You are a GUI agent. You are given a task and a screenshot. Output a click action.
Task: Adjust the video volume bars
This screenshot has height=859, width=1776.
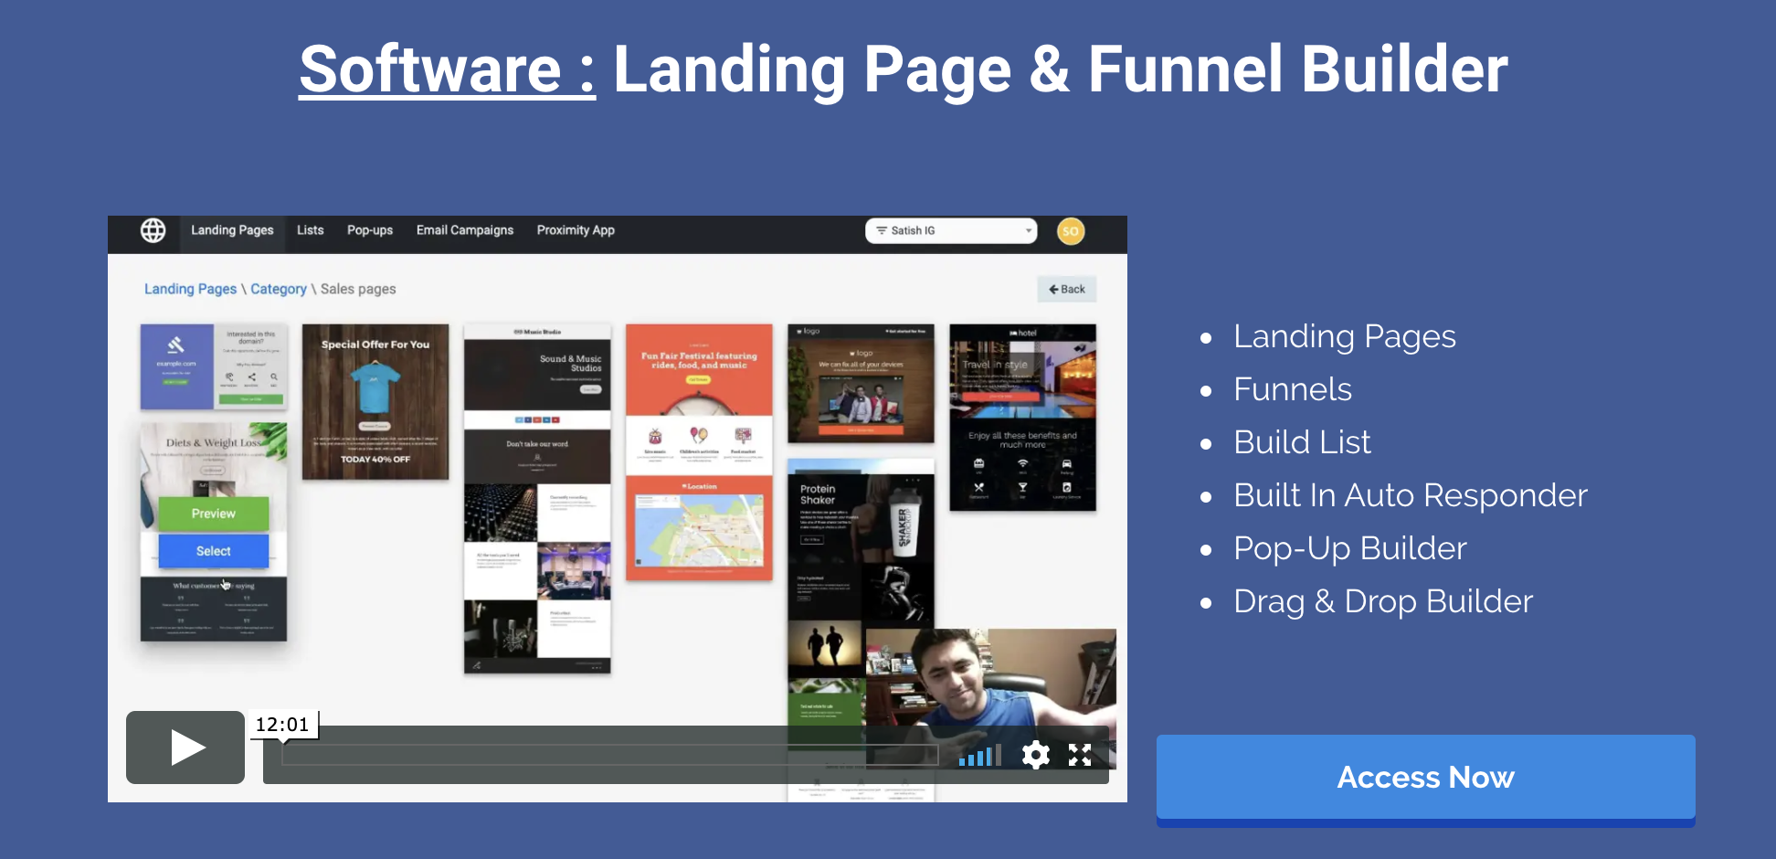pos(979,755)
